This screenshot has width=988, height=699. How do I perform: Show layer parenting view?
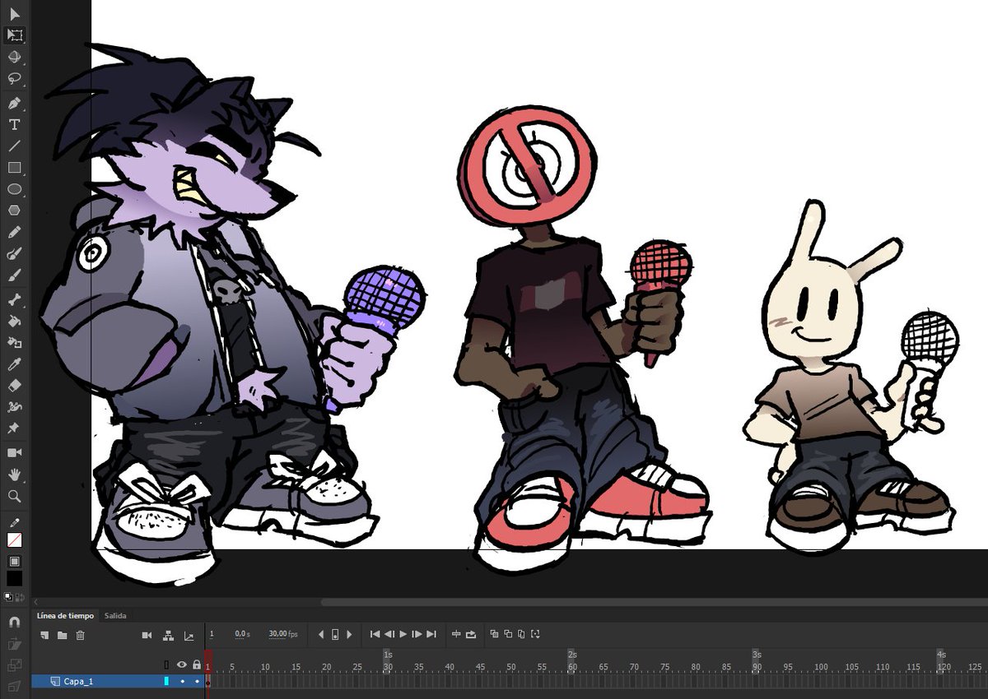(x=168, y=635)
